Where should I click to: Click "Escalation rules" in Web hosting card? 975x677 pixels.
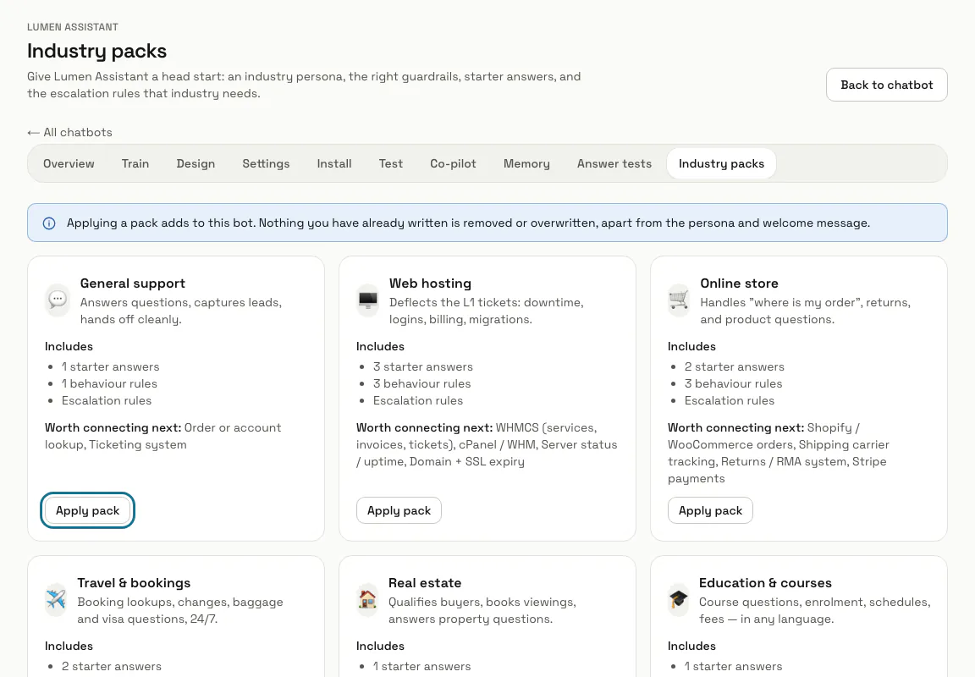pos(418,400)
